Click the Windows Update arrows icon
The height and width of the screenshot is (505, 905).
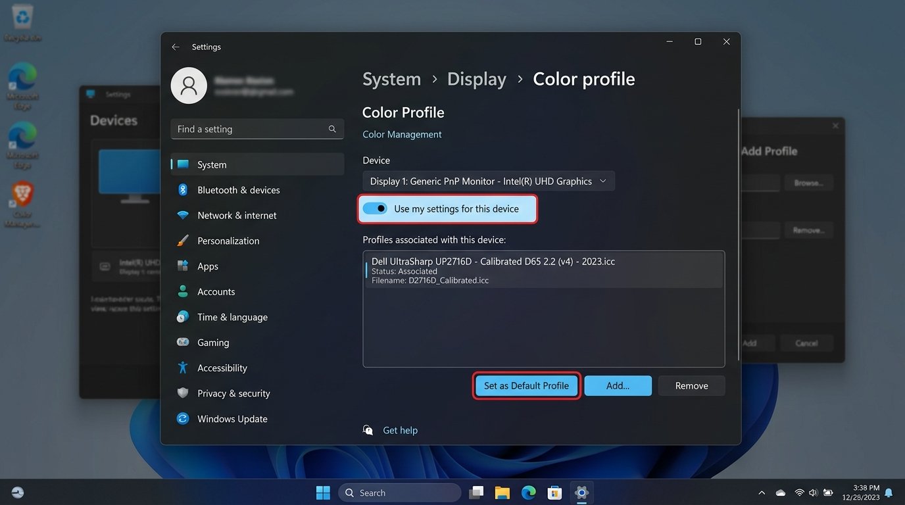[183, 419]
